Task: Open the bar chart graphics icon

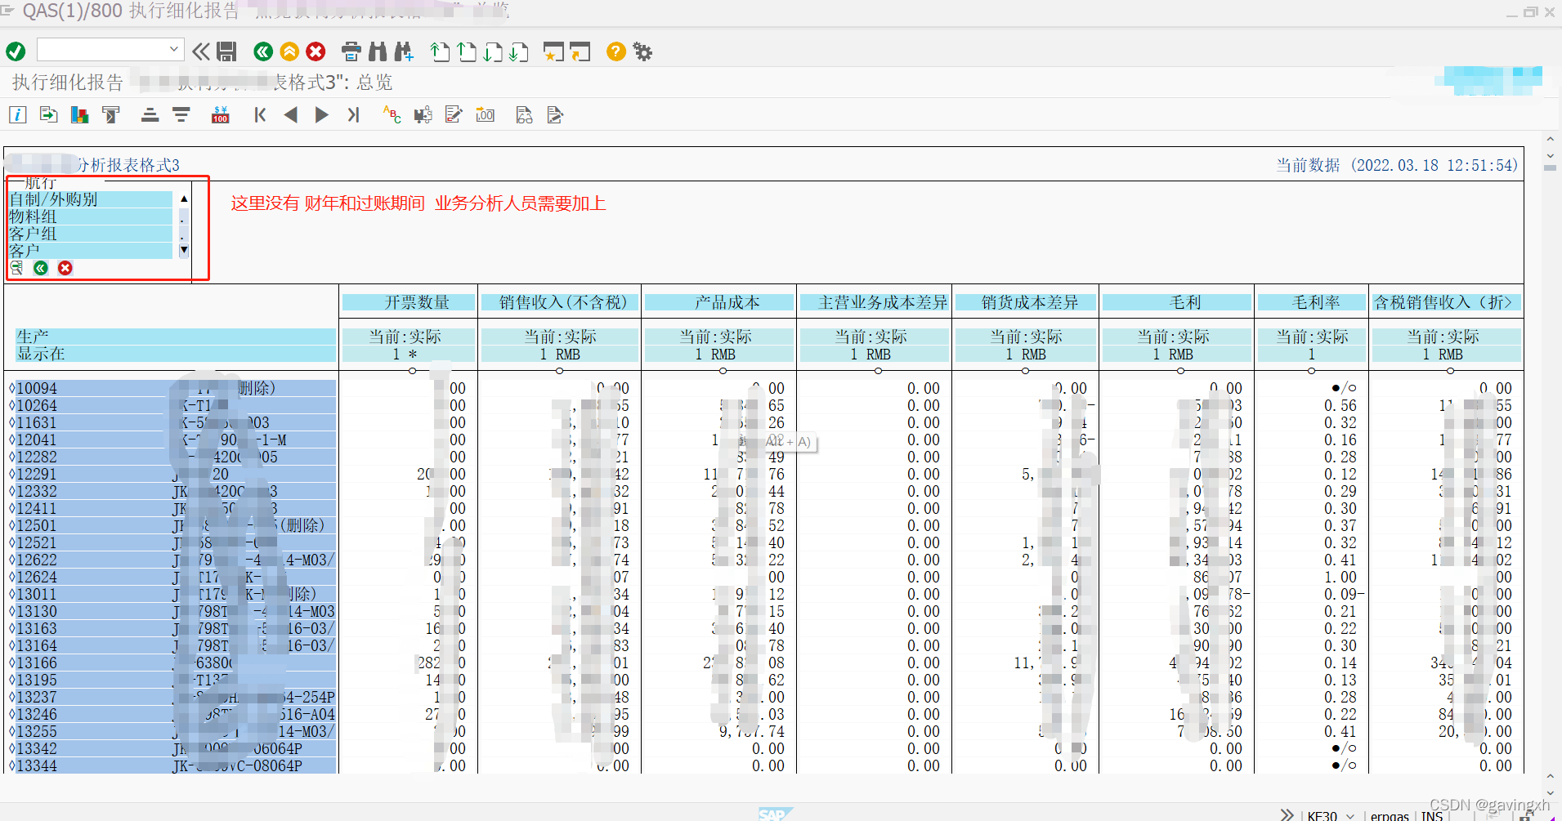Action: [x=79, y=114]
